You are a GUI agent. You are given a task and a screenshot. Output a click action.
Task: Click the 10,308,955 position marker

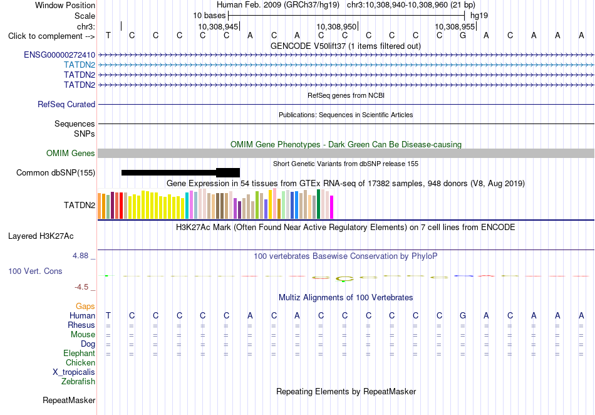[455, 27]
